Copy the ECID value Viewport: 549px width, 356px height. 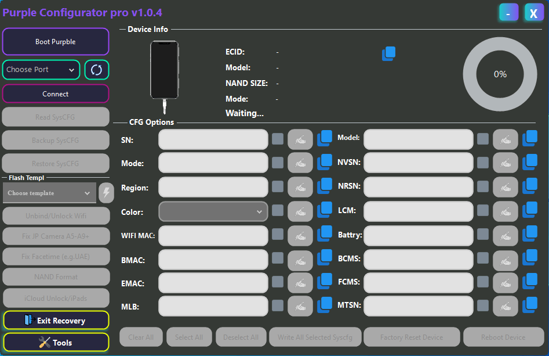[x=388, y=53]
